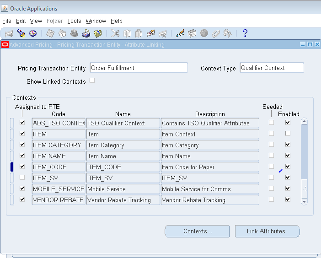
Task: Click the Clear Record eraser icon
Action: pyautogui.click(x=151, y=33)
